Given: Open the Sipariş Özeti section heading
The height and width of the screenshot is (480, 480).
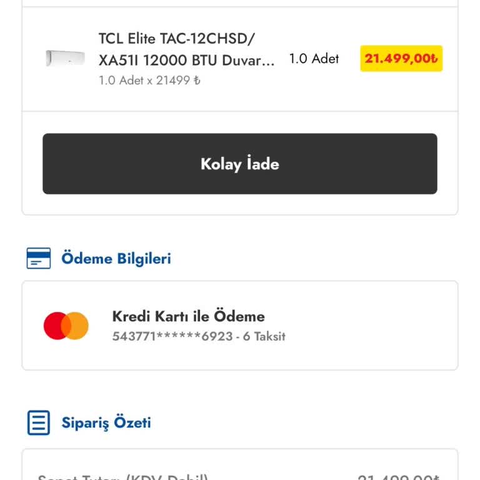Looking at the screenshot, I should click(106, 422).
